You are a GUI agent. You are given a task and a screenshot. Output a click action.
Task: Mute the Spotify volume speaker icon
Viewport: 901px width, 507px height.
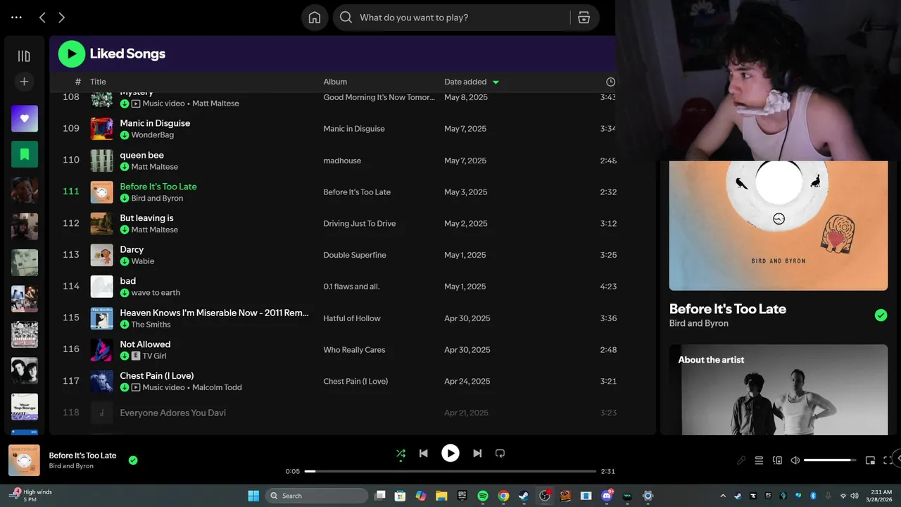click(795, 461)
